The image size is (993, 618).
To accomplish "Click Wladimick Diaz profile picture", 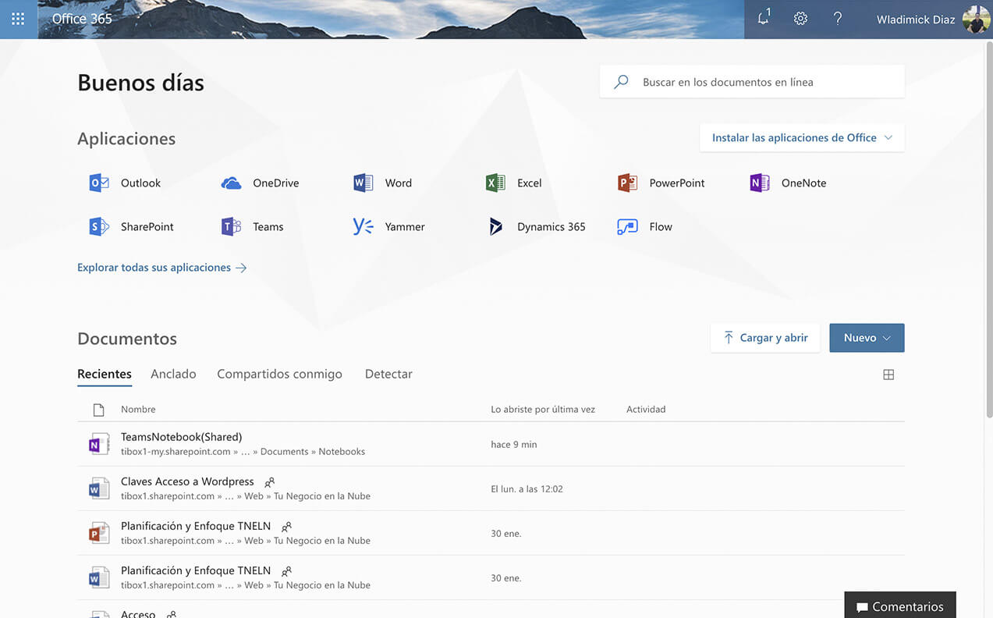I will [976, 20].
